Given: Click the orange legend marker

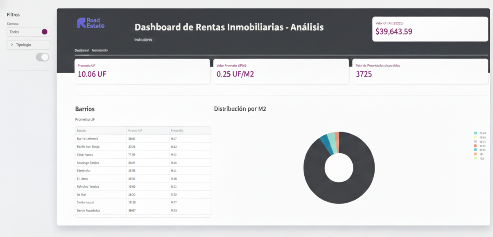Looking at the screenshot, I should click(475, 154).
